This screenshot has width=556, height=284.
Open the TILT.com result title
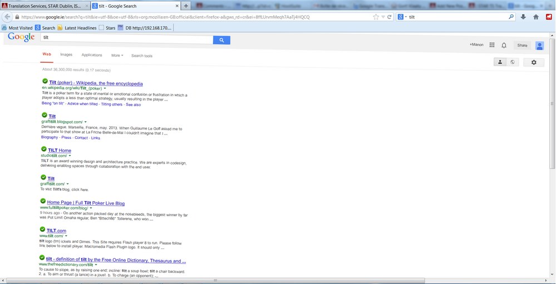[x=56, y=231]
